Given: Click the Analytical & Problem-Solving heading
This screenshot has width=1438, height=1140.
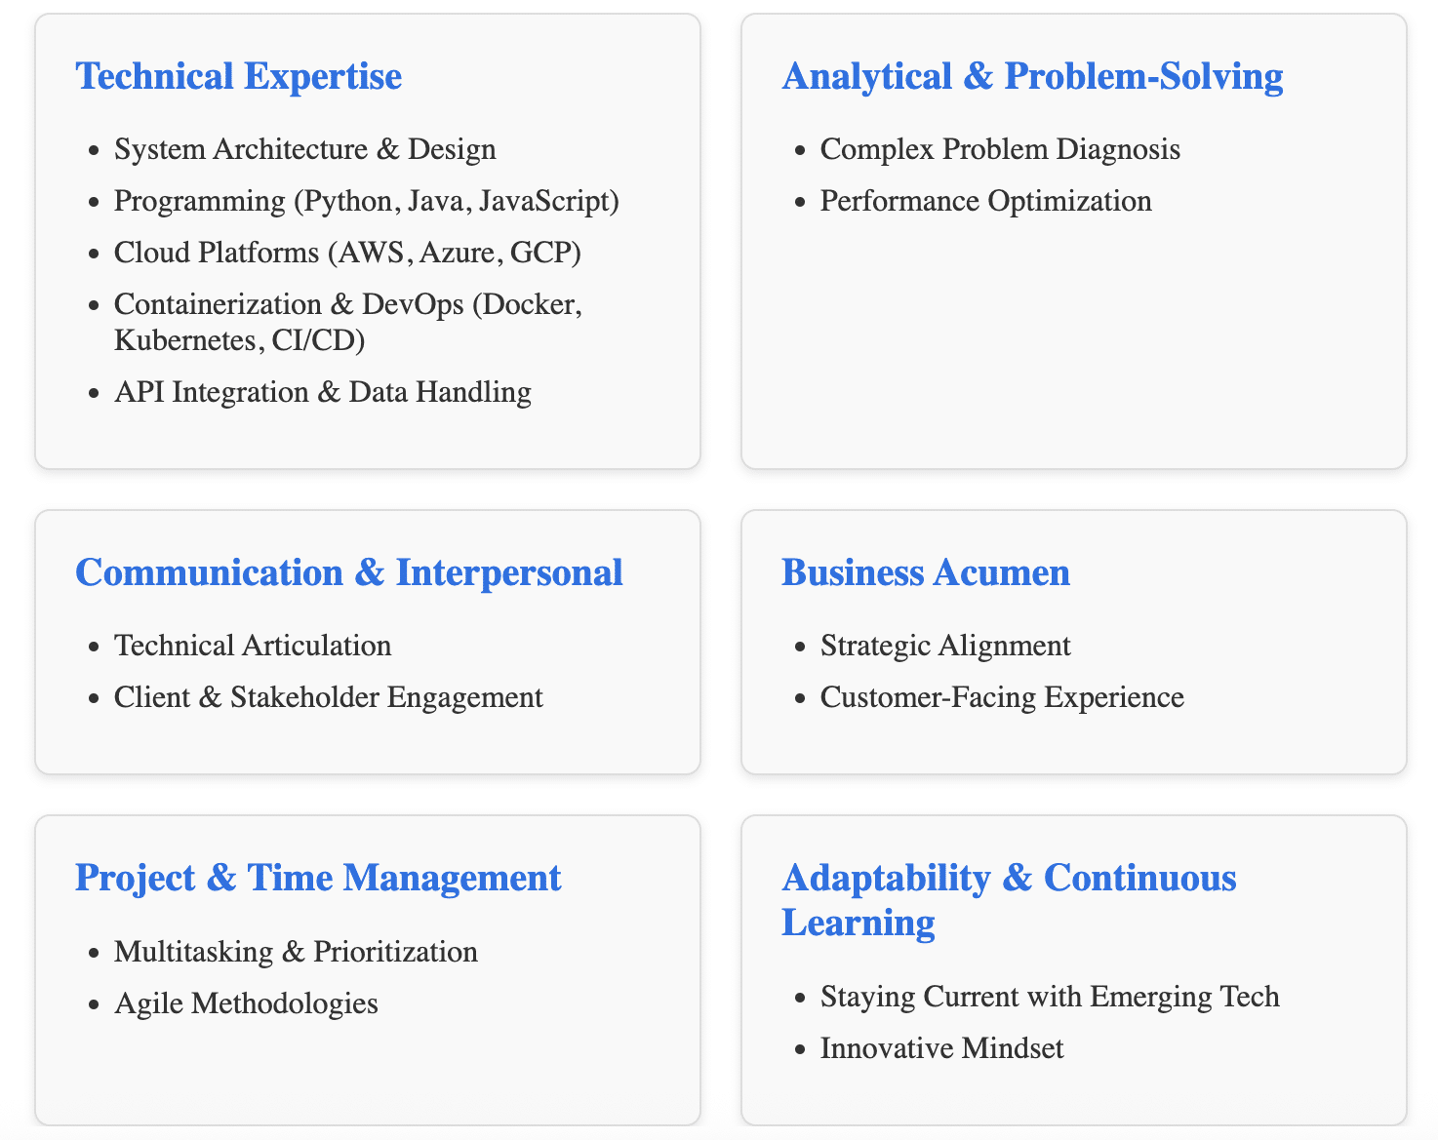Looking at the screenshot, I should [x=1032, y=76].
